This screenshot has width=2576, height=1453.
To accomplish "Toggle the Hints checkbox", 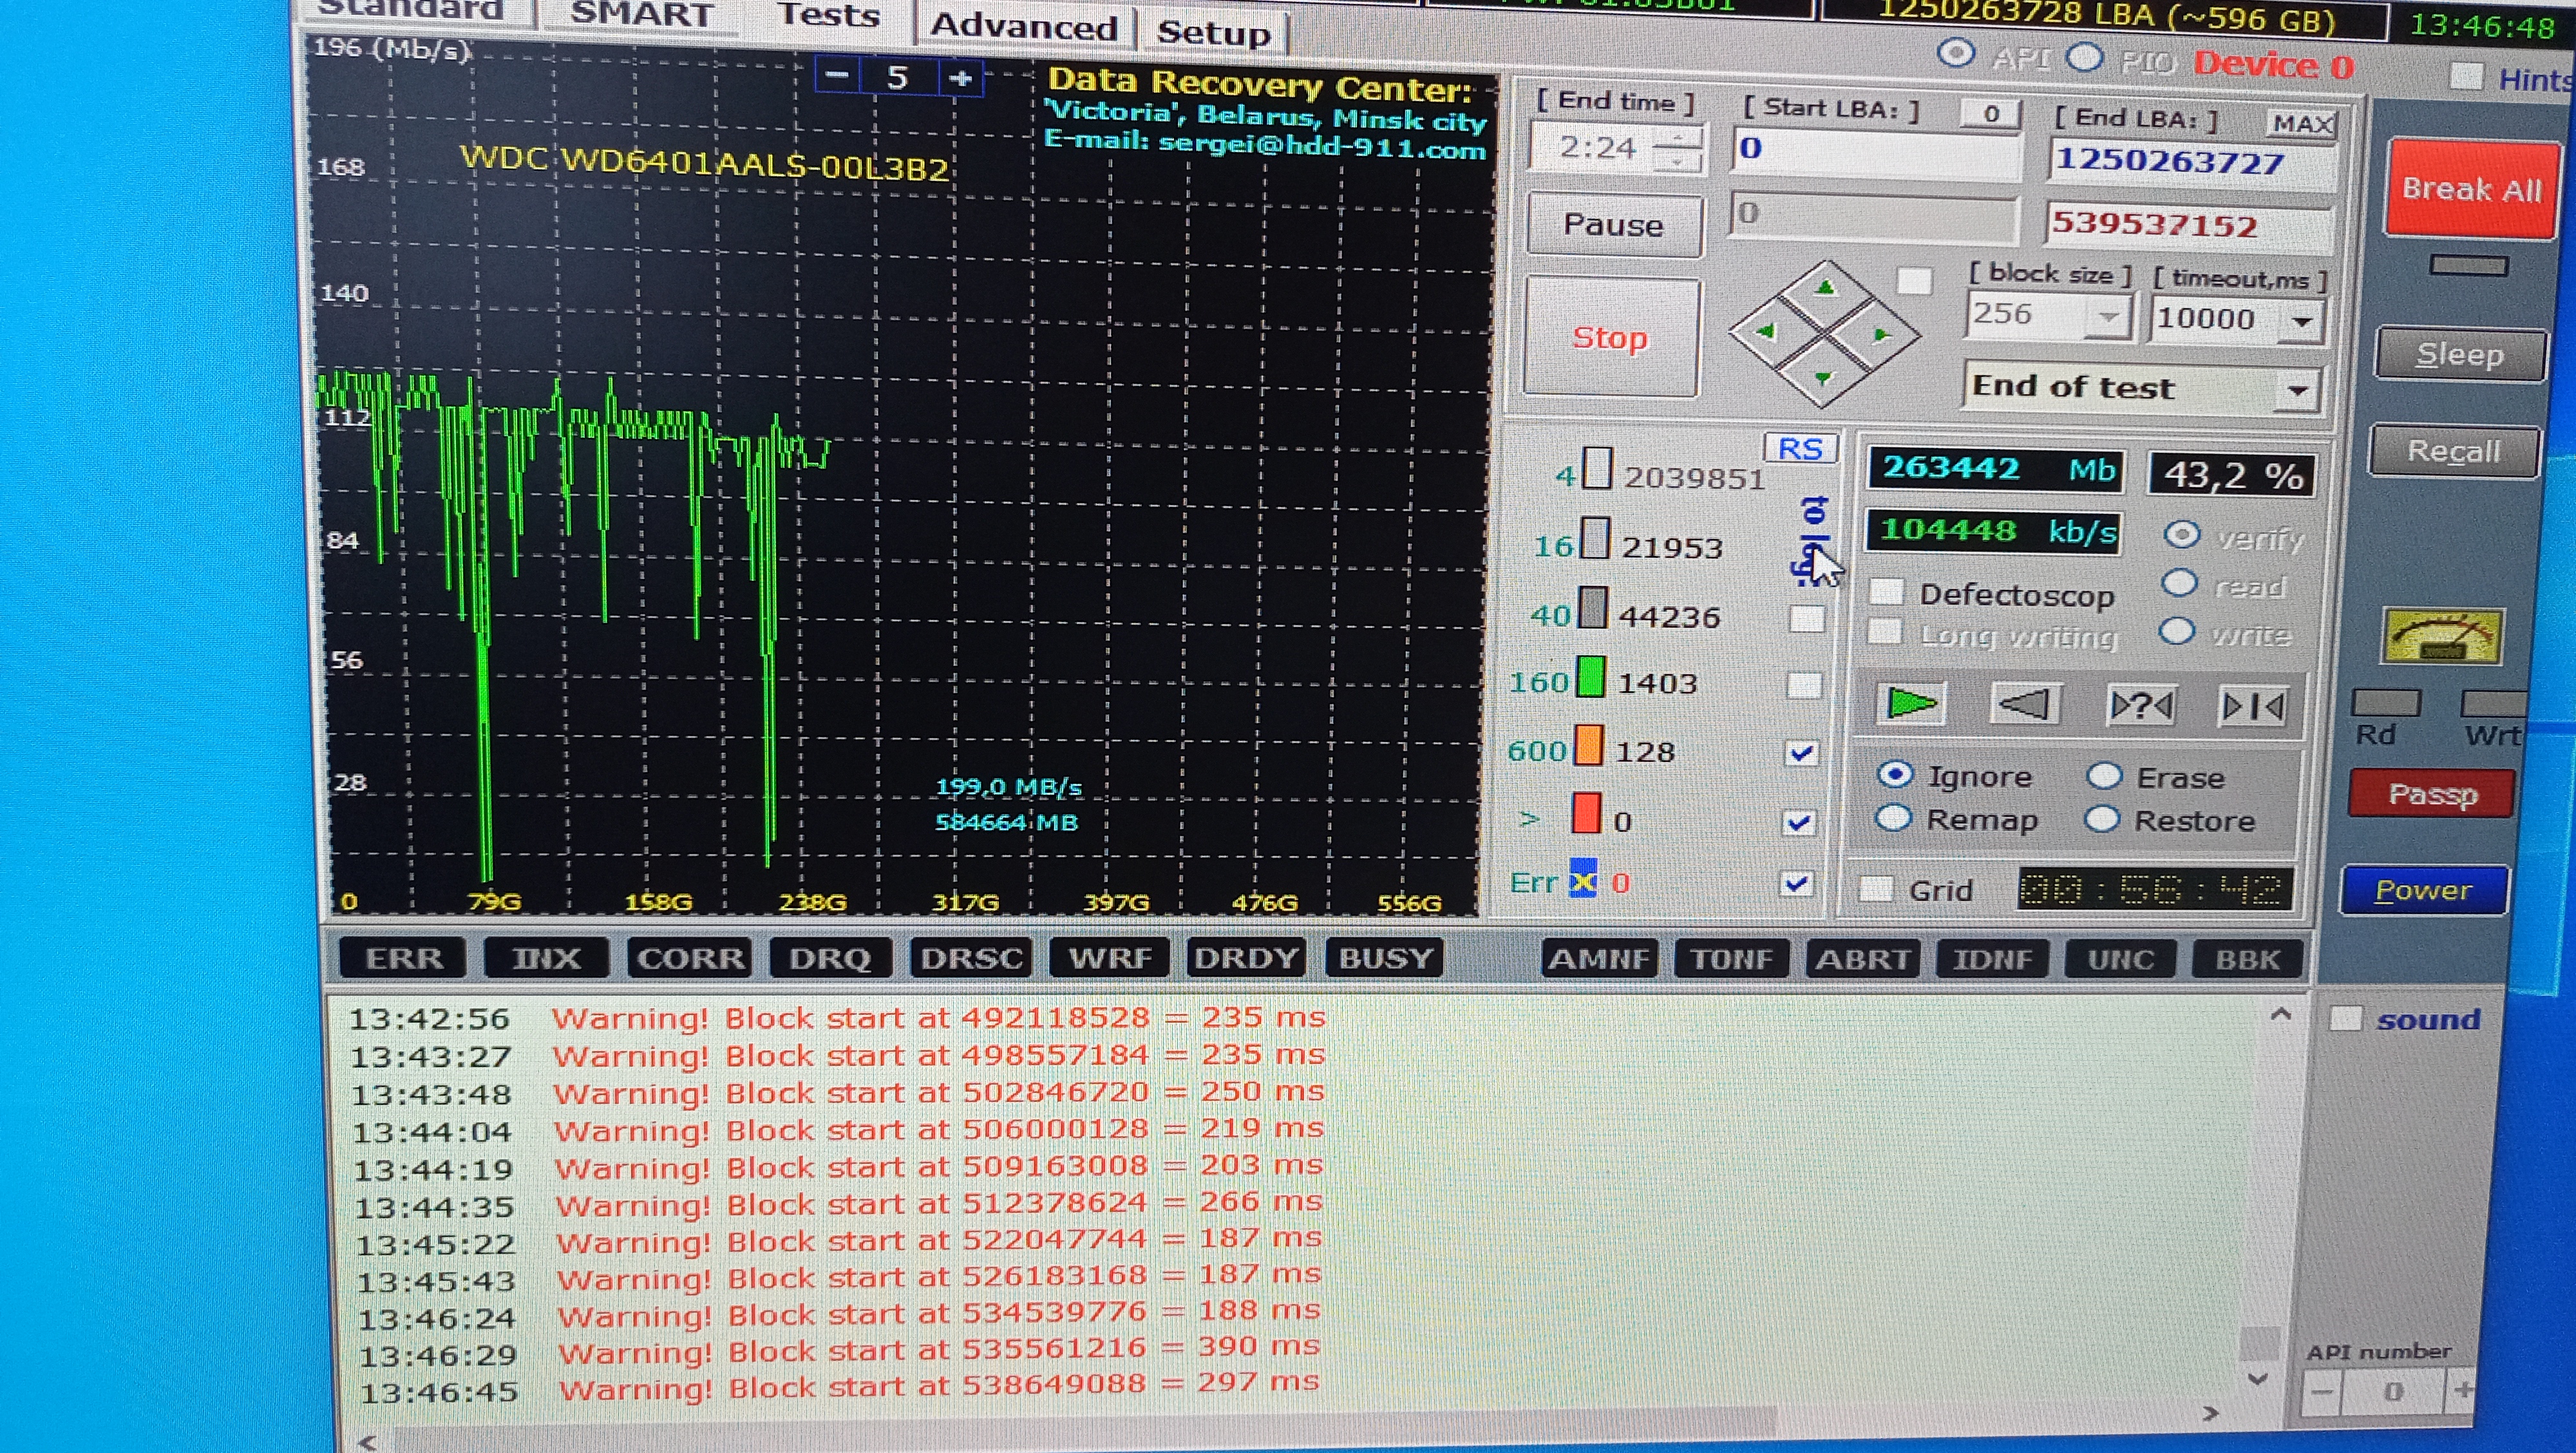I will 2467,76.
